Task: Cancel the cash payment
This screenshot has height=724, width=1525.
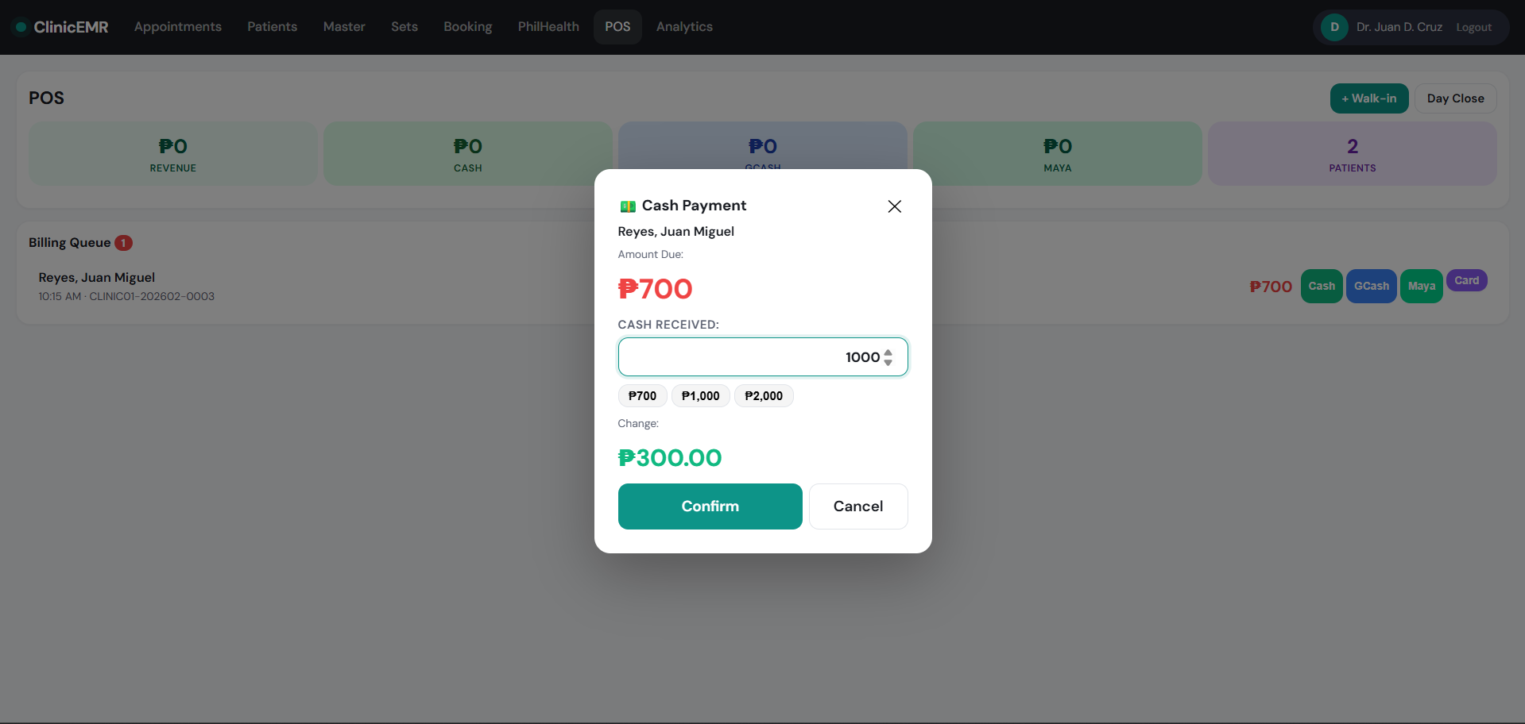Action: pyautogui.click(x=857, y=506)
